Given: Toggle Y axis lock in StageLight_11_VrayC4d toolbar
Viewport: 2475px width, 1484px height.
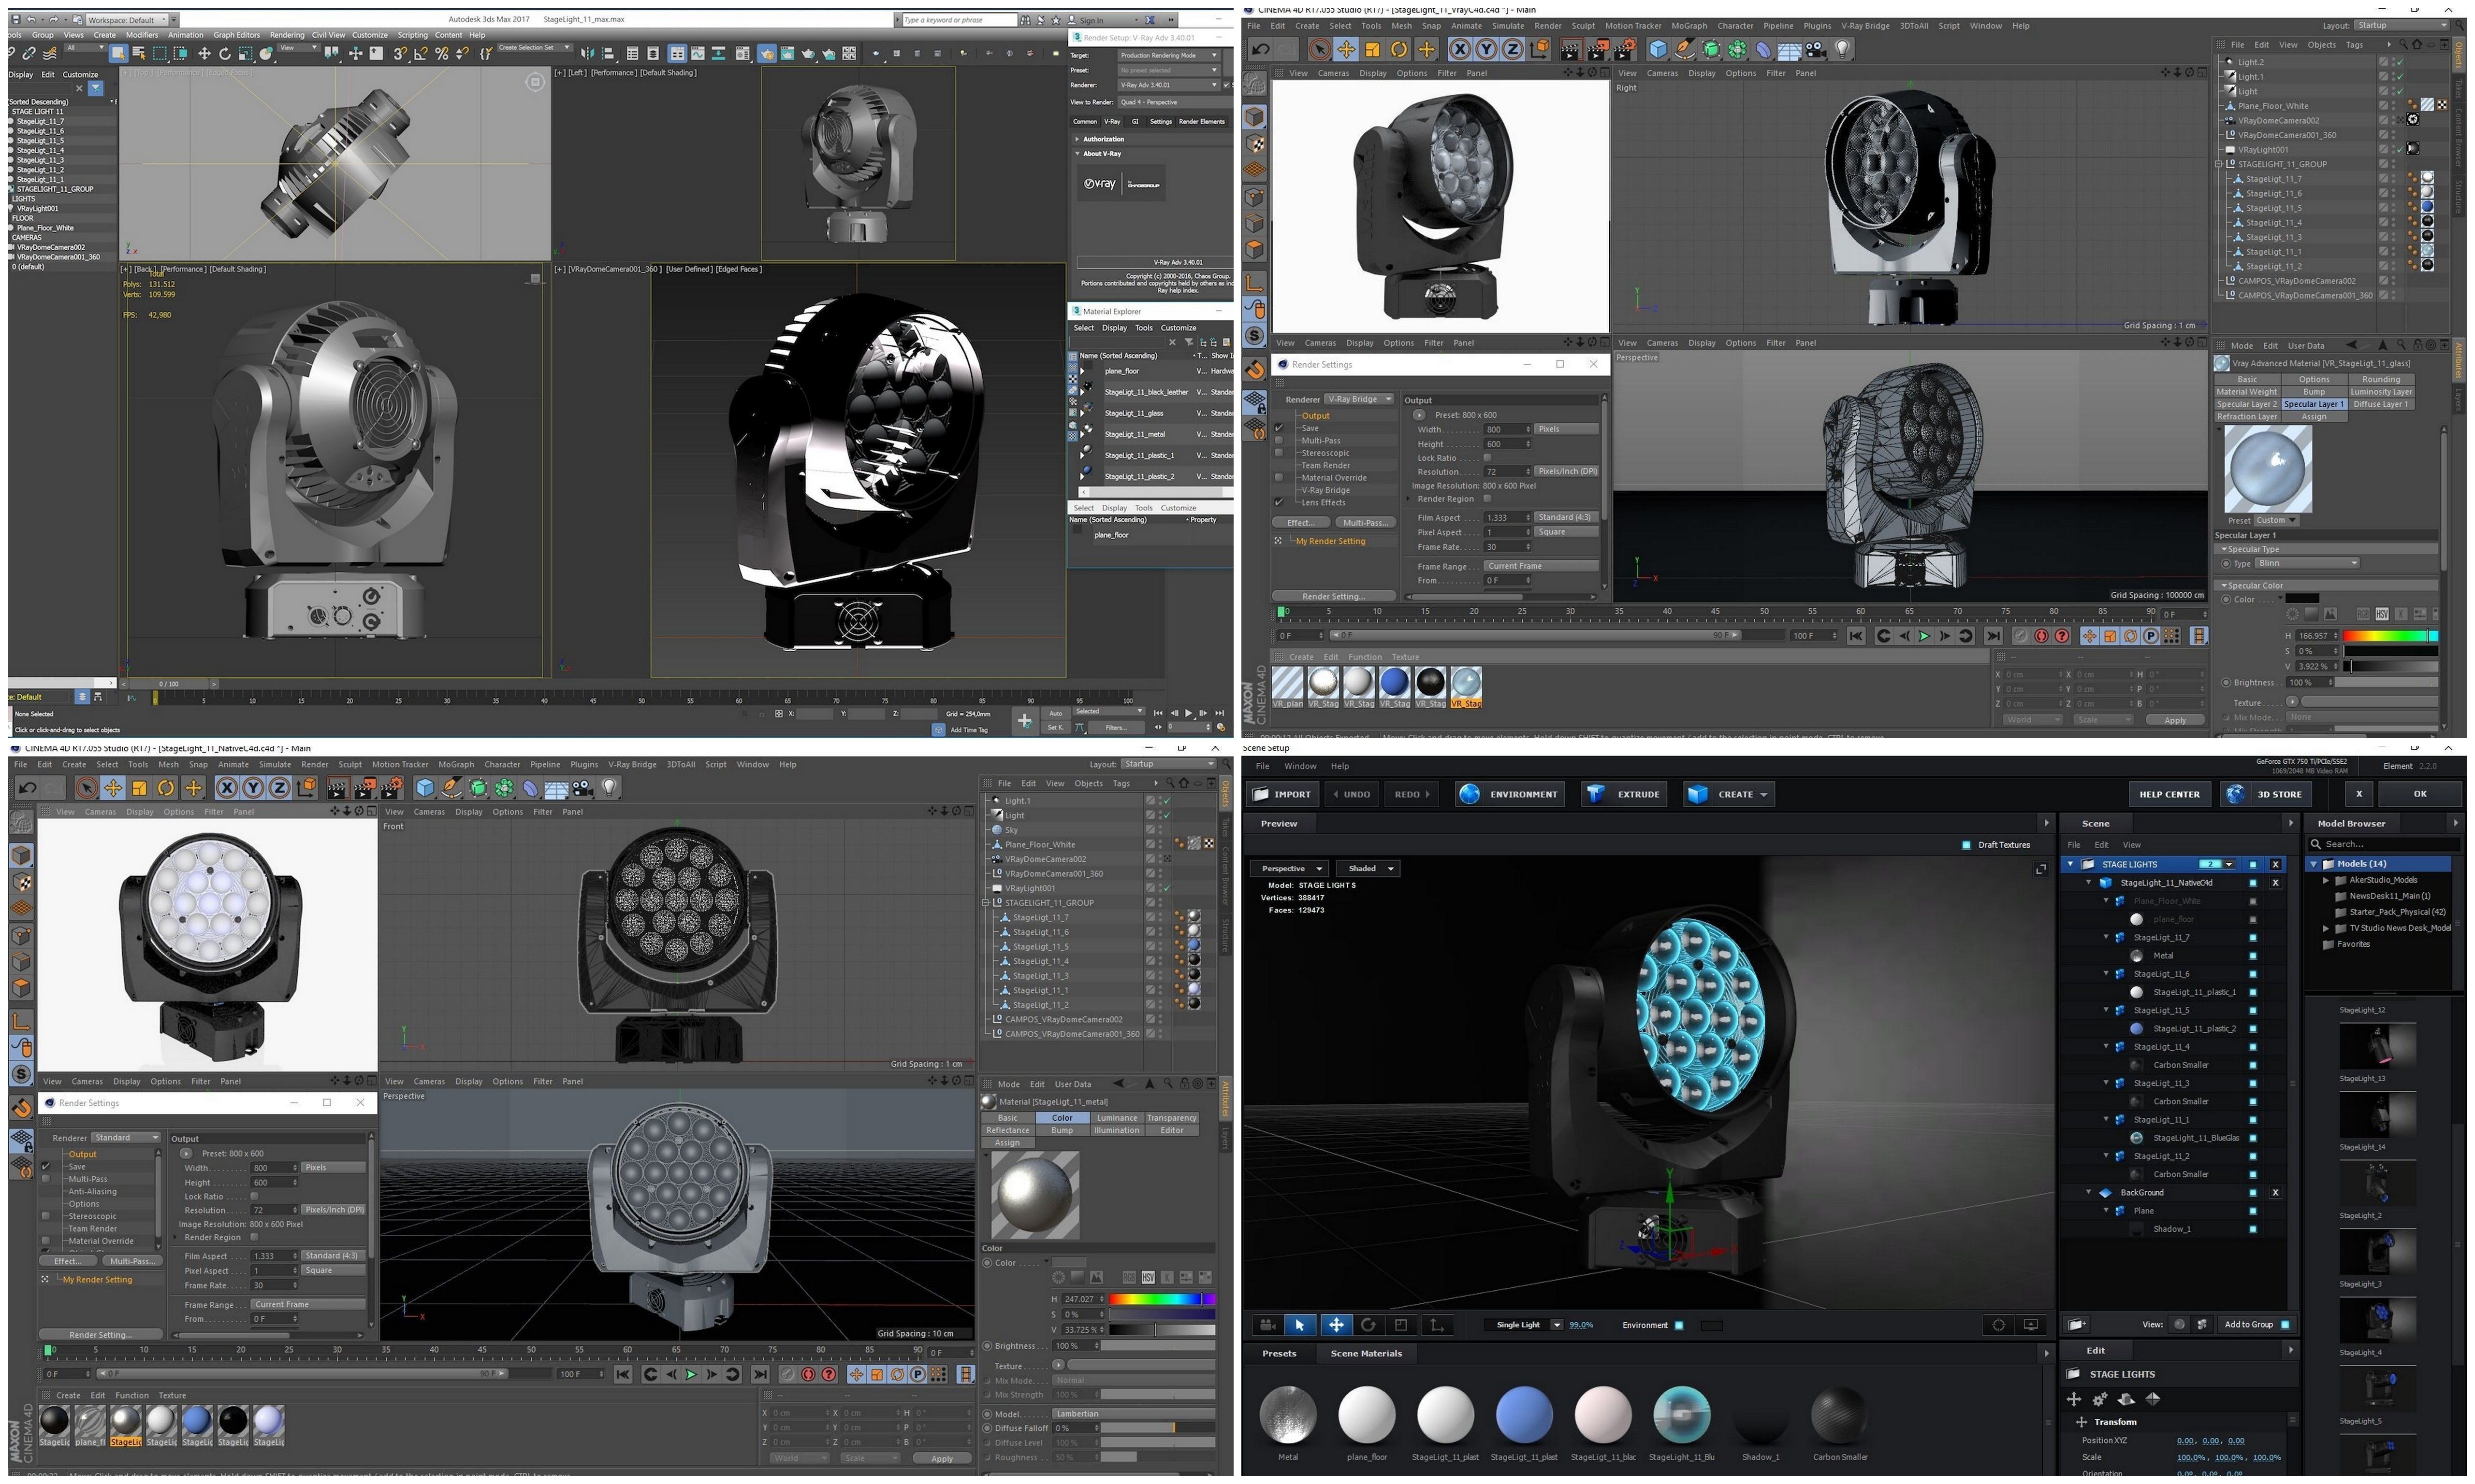Looking at the screenshot, I should click(x=1485, y=49).
